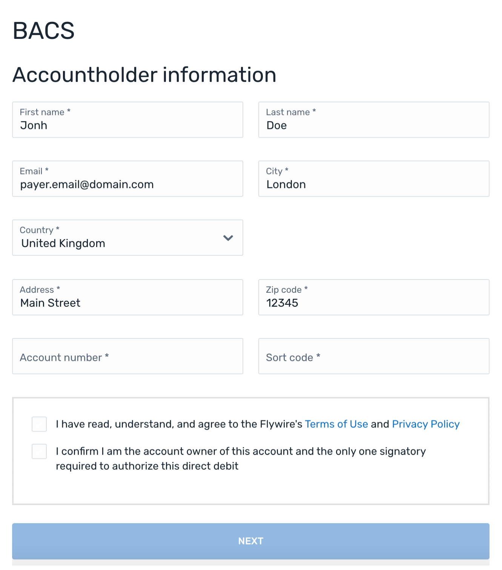502x570 pixels.
Task: Click the terms agreement label text
Action: 179,424
